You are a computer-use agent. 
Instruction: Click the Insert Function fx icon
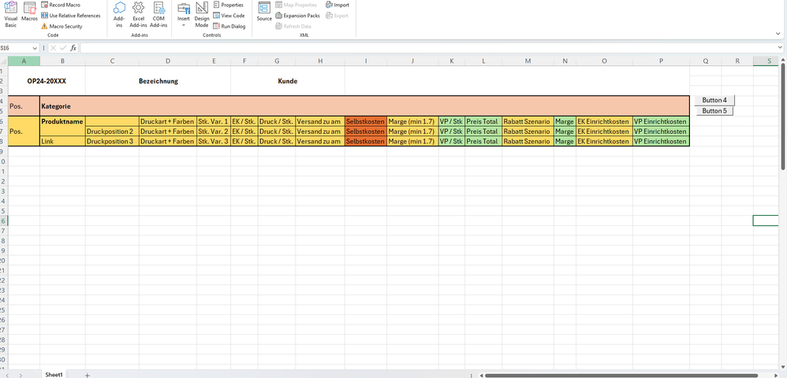73,48
